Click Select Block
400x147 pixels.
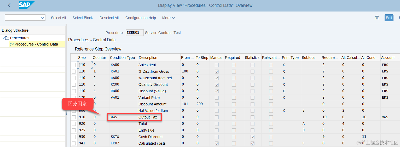83,18
